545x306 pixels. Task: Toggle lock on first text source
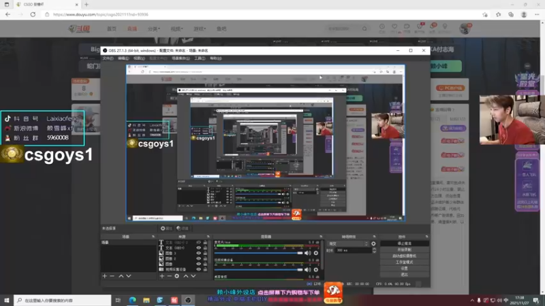click(205, 243)
